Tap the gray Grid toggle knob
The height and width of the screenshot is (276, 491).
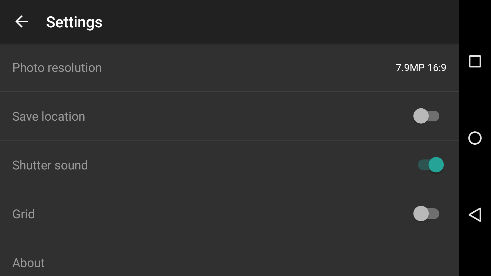(421, 214)
